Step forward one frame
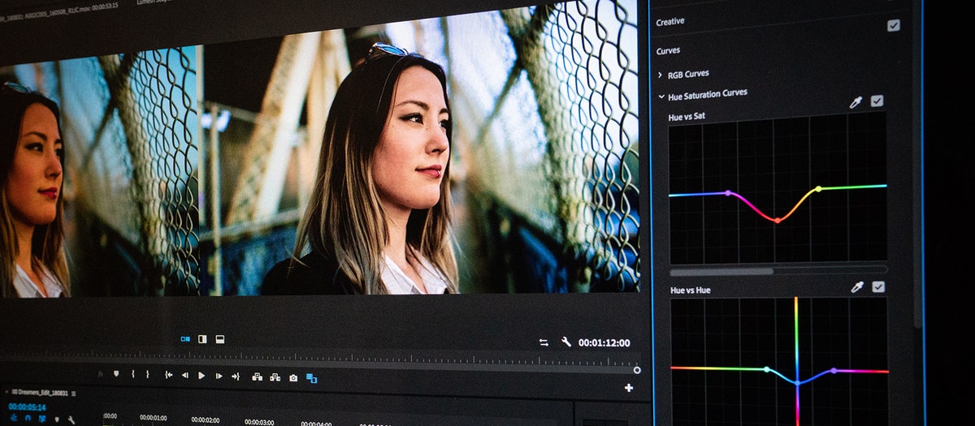975x426 pixels. 219,376
